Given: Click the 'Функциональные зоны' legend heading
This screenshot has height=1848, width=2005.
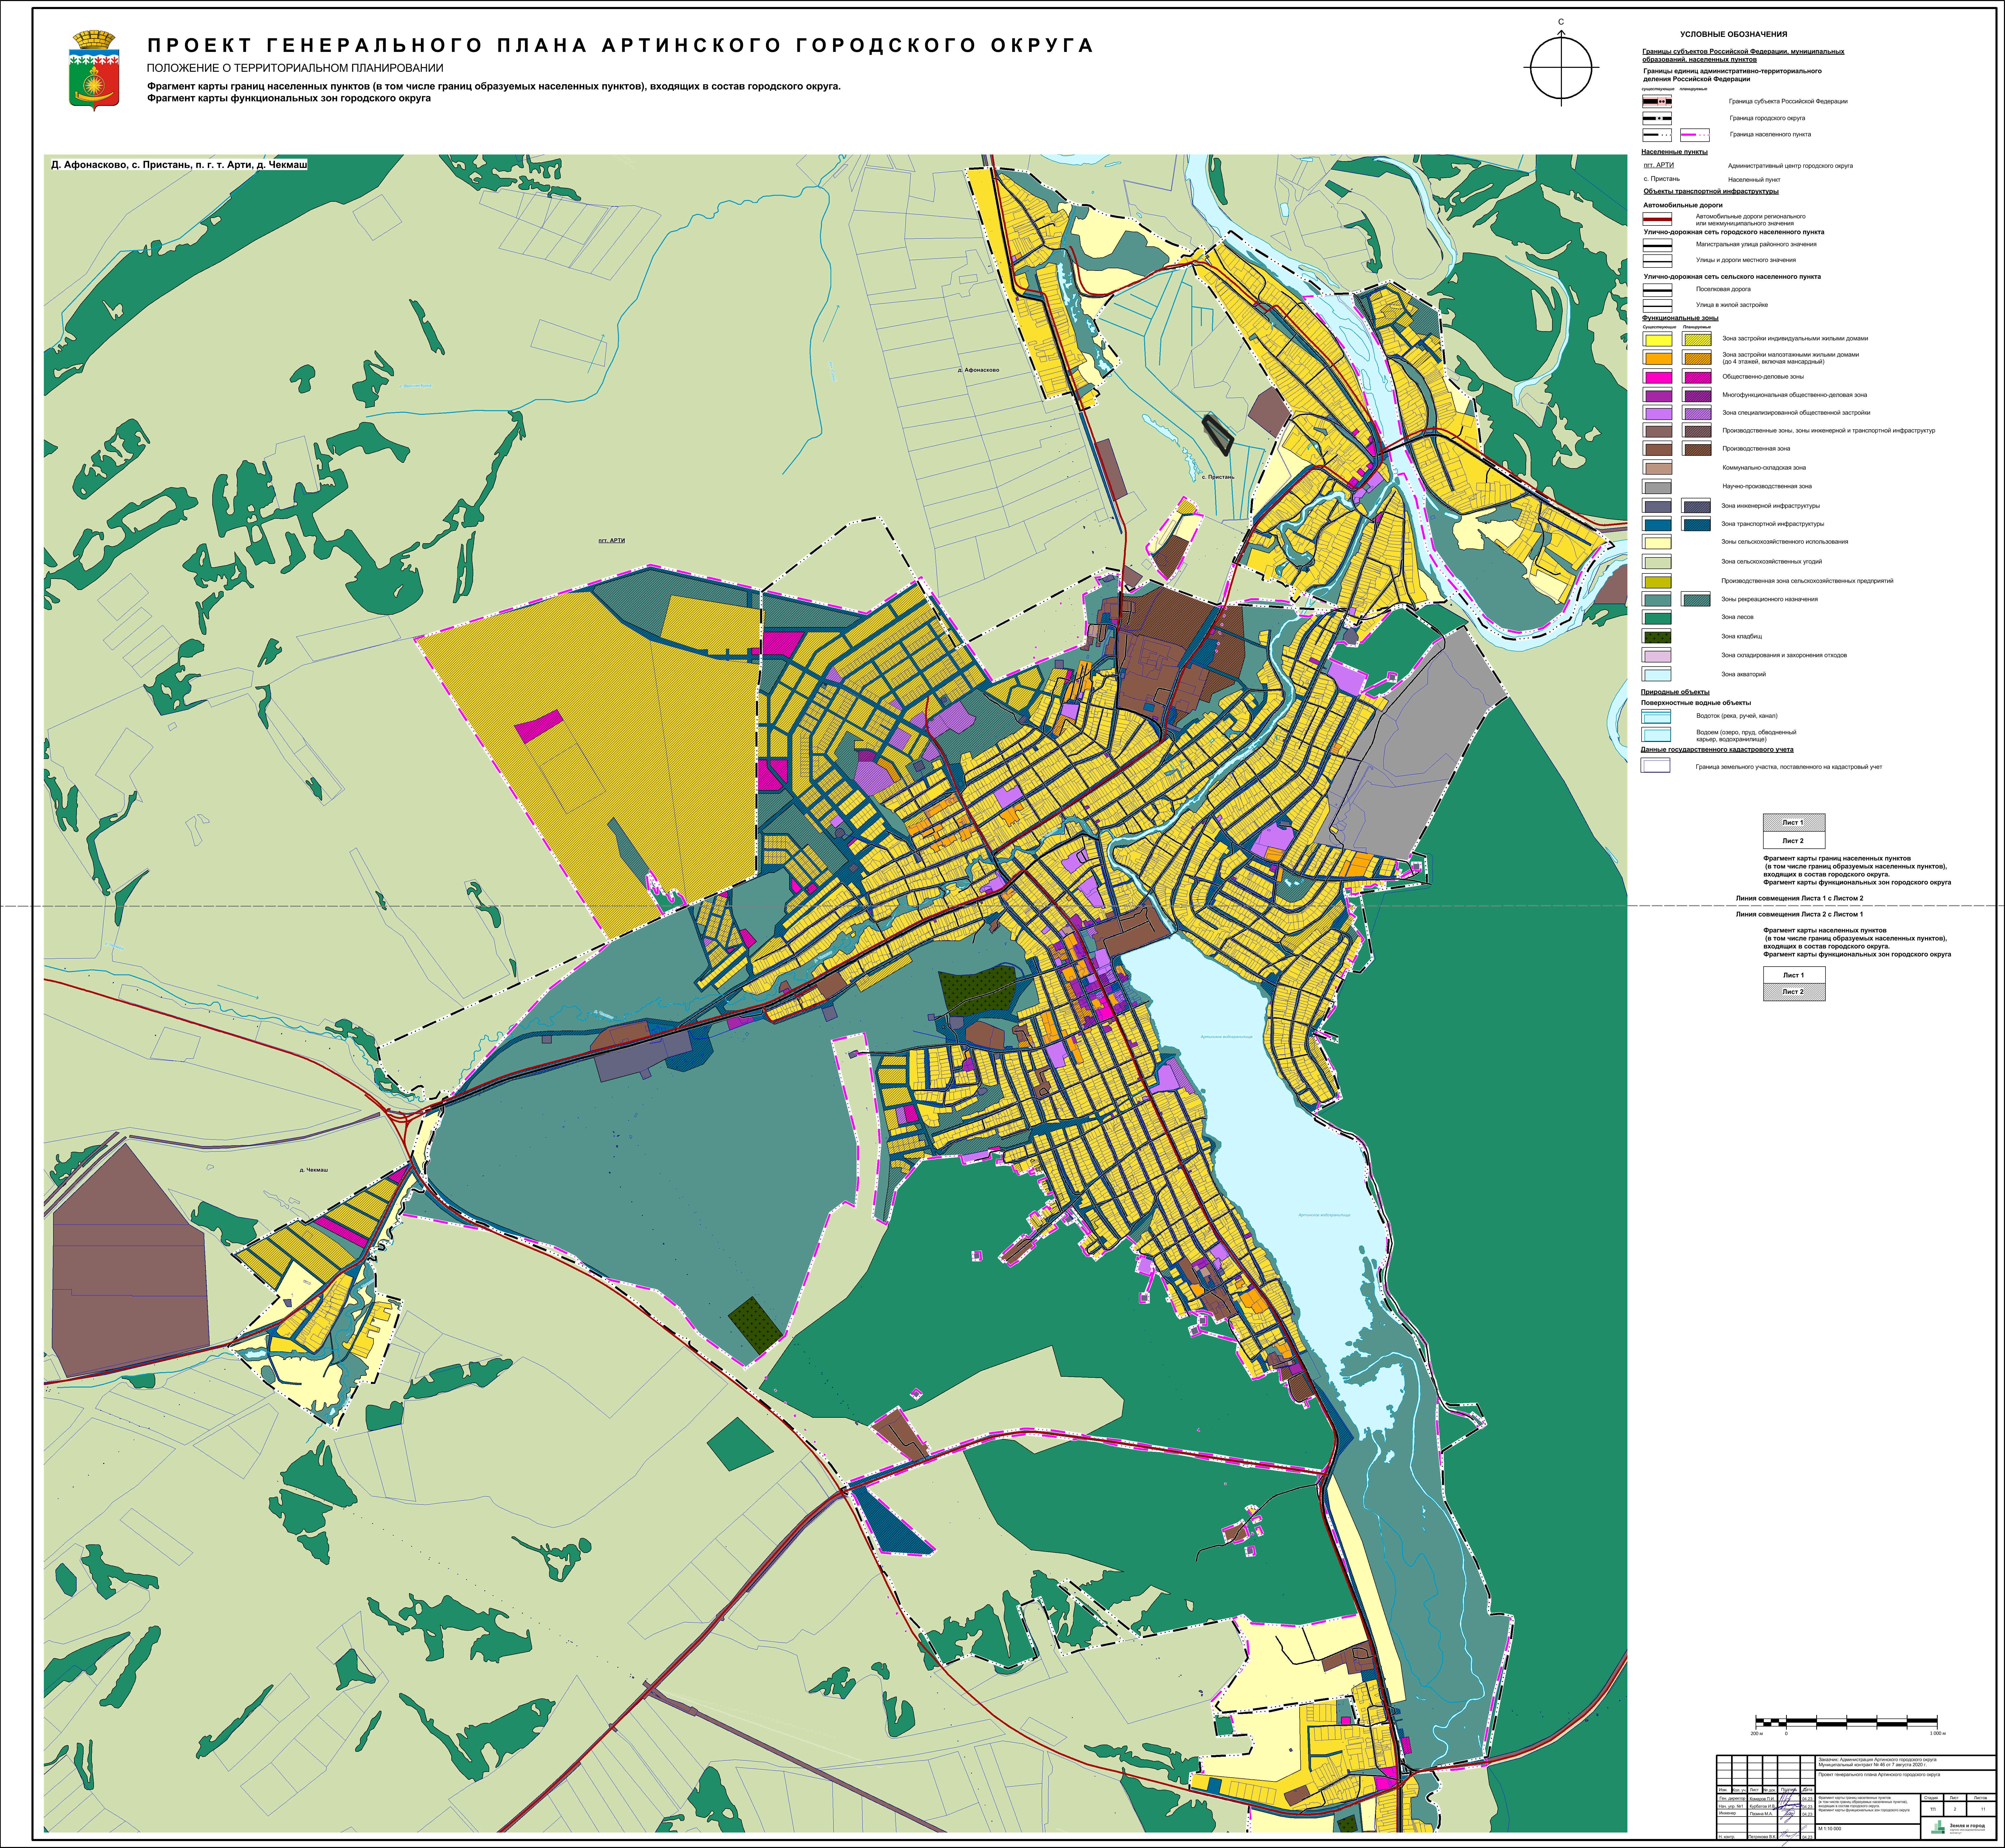Looking at the screenshot, I should (1680, 318).
